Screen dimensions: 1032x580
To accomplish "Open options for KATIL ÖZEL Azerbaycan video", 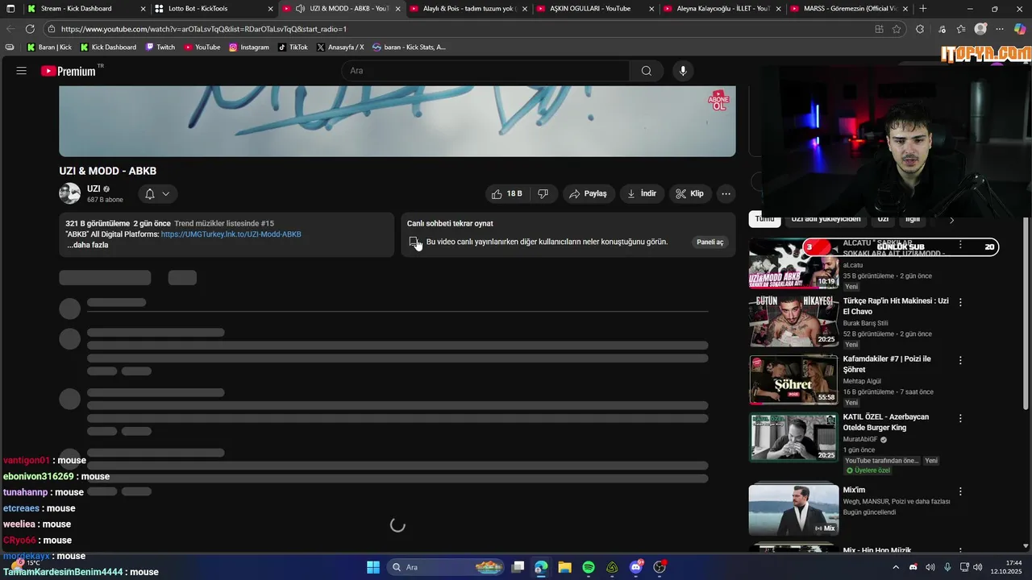I will click(x=960, y=418).
